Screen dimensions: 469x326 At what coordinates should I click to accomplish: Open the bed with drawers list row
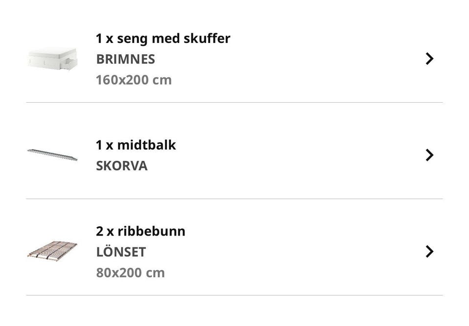coord(234,58)
